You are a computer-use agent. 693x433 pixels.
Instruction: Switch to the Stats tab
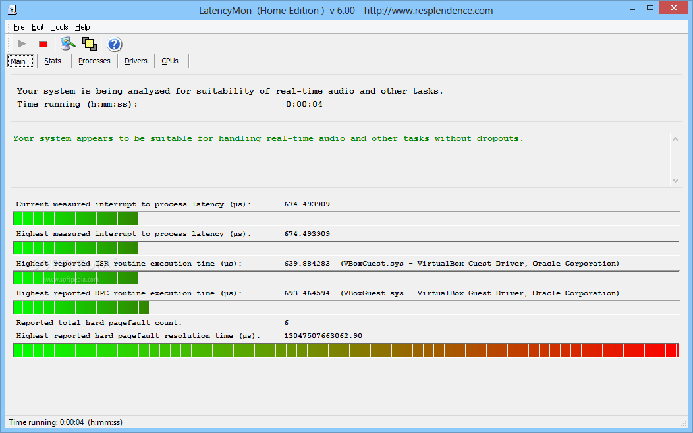53,61
